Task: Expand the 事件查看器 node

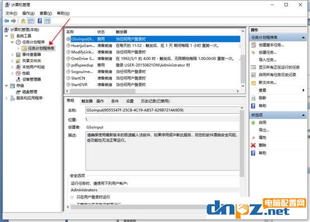Action: (12, 54)
